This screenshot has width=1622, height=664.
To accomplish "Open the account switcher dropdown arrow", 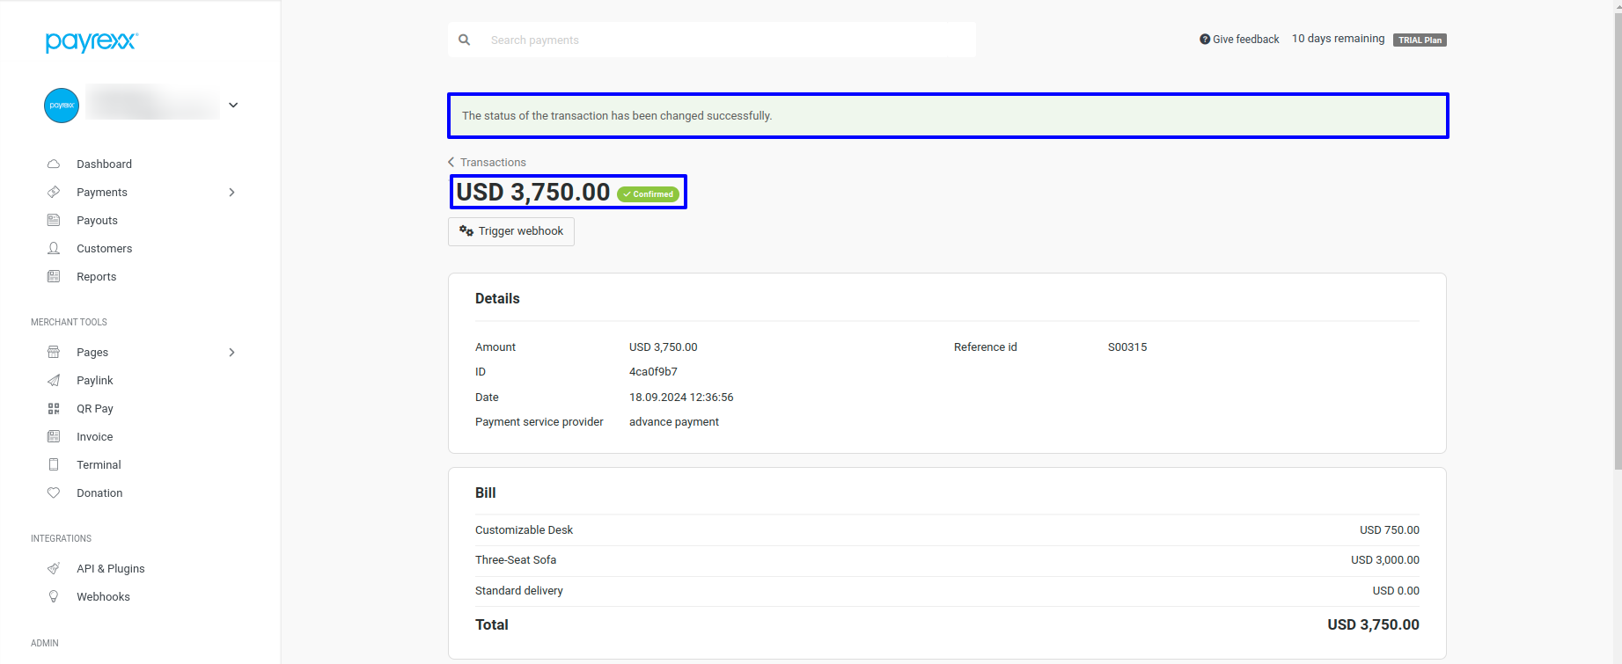I will click(x=233, y=105).
